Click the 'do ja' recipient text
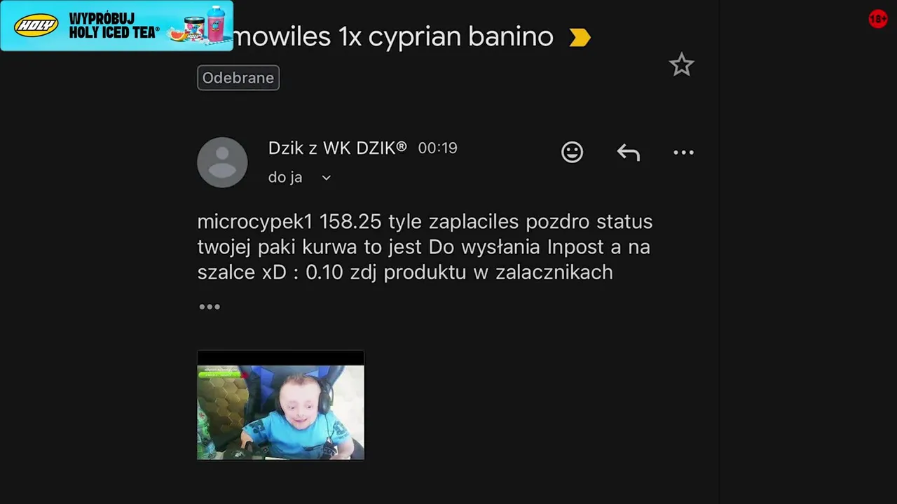Image resolution: width=897 pixels, height=504 pixels. [x=285, y=178]
